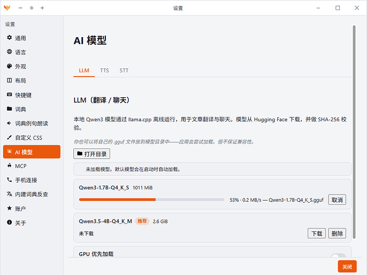
Task: Click the Qwen3.5-4B-Q4_K_M model name
Action: click(105, 221)
